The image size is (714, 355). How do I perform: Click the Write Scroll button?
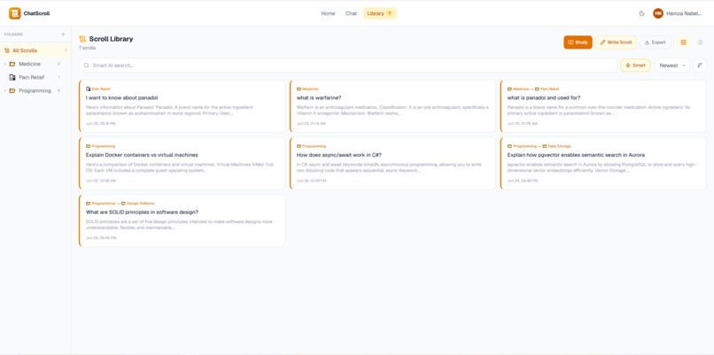[x=616, y=42]
